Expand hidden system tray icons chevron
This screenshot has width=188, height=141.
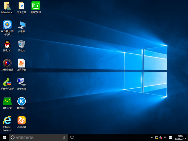[x=152, y=137]
